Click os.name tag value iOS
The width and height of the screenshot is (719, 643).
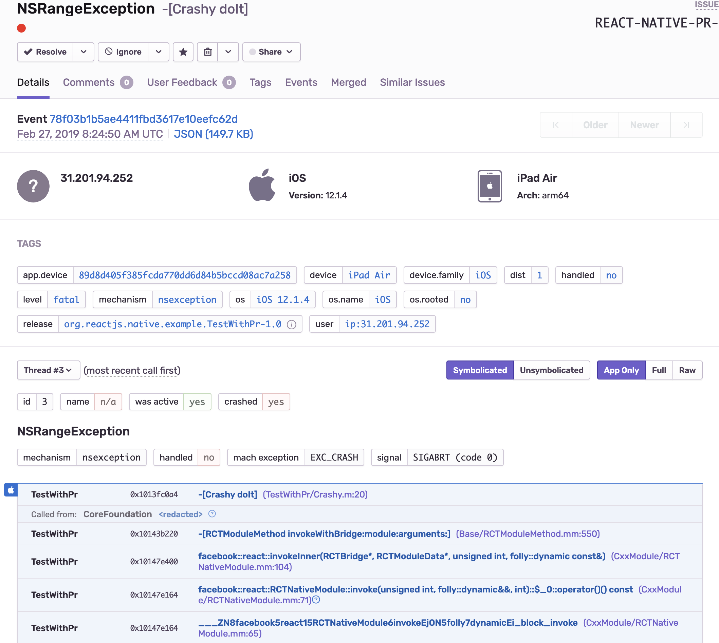point(382,299)
